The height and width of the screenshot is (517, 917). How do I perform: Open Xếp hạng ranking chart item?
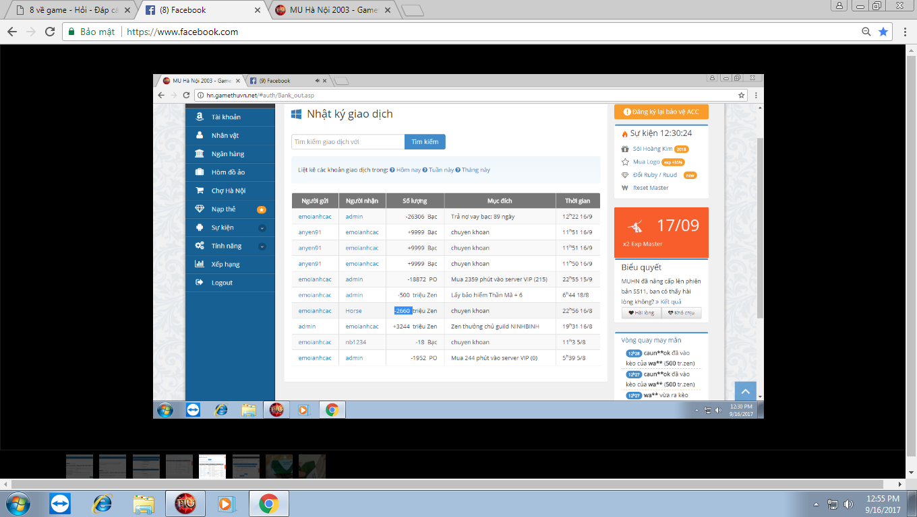tap(225, 265)
